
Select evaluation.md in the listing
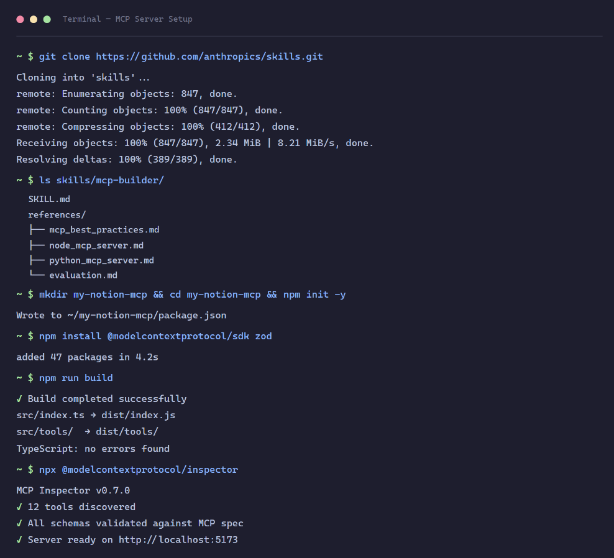[x=83, y=275]
